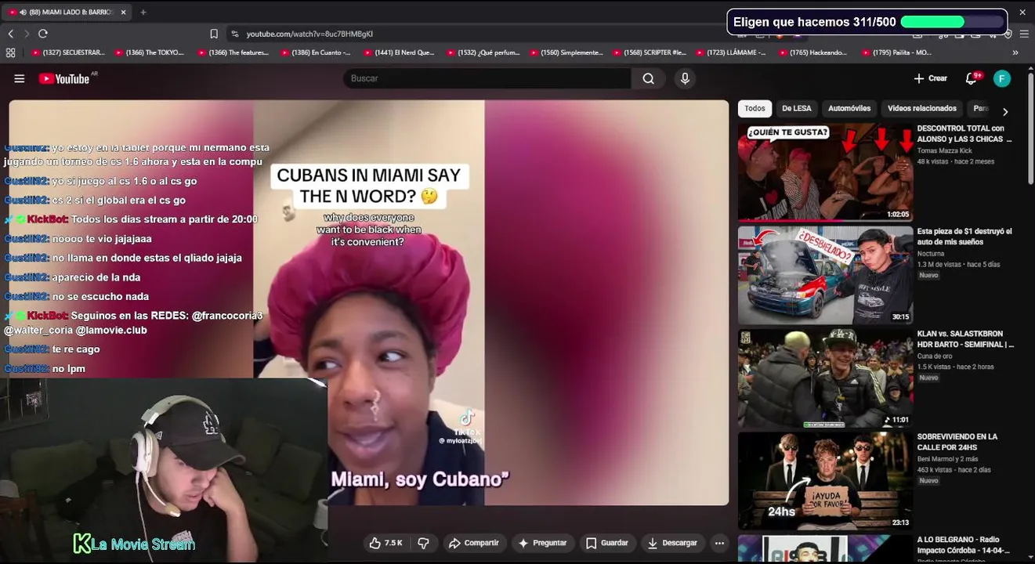Go forward in the browser
Screen dimensions: 1035x564
tap(27, 34)
